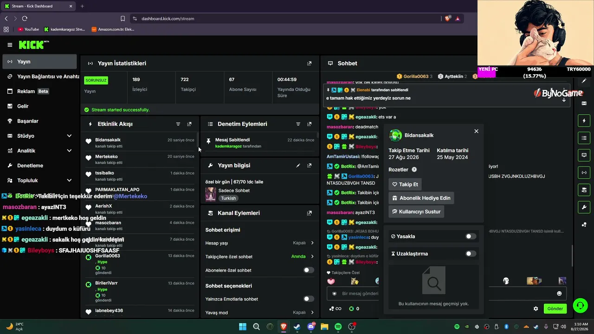Open Steam from the taskbar
Screen dimensions: 594x334
(x=297, y=327)
